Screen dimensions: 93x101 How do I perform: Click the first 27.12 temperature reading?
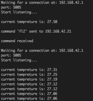tap(52, 84)
